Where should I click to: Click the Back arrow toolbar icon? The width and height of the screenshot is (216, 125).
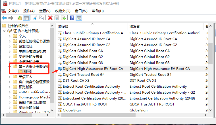coord(4,18)
